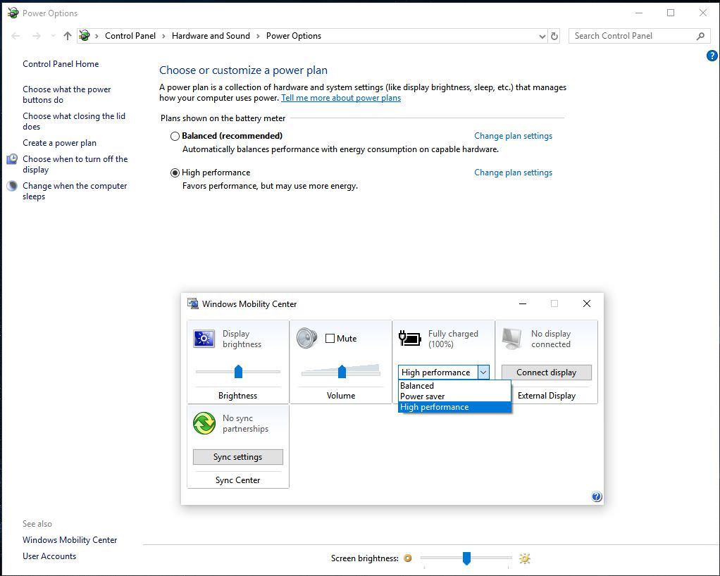Select the Balanced (recommended) power plan
This screenshot has width=720, height=576.
(x=175, y=137)
